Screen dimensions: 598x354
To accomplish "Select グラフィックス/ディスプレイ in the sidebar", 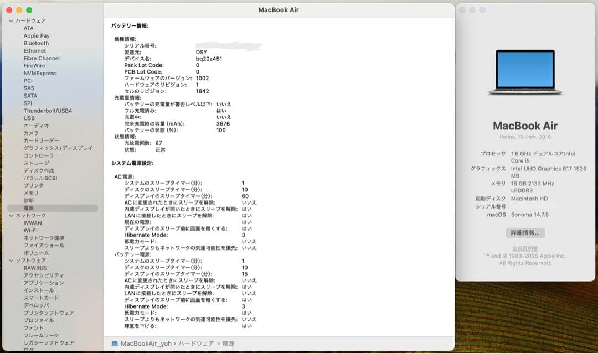I will pos(57,148).
